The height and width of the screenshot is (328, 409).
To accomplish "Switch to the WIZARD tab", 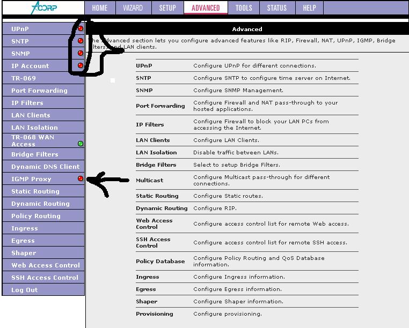I will point(133,8).
